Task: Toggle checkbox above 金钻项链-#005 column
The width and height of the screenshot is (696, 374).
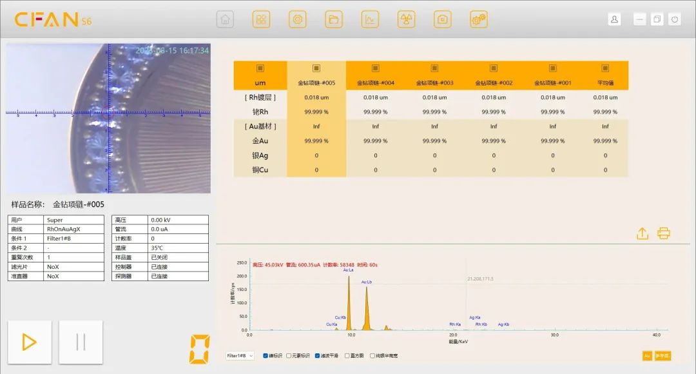Action: point(316,68)
